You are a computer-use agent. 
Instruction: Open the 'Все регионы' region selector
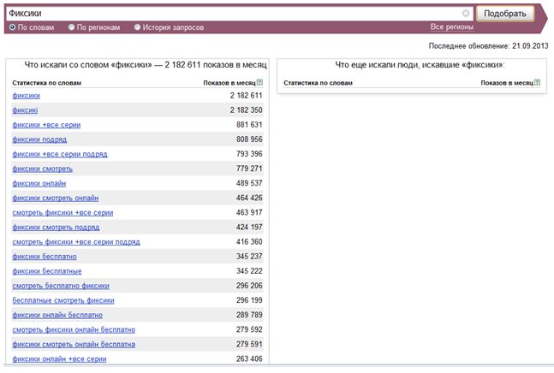click(x=451, y=27)
